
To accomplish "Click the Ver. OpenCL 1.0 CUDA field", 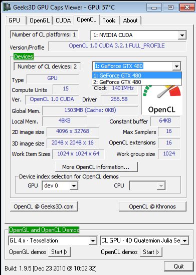I will pyautogui.click(x=52, y=99).
